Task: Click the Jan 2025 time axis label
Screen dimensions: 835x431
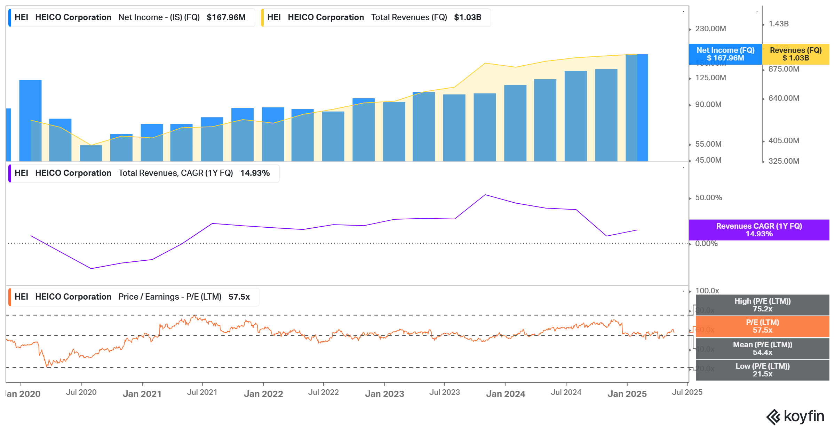Action: click(627, 394)
